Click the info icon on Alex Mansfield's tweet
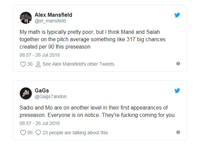 [178, 64]
